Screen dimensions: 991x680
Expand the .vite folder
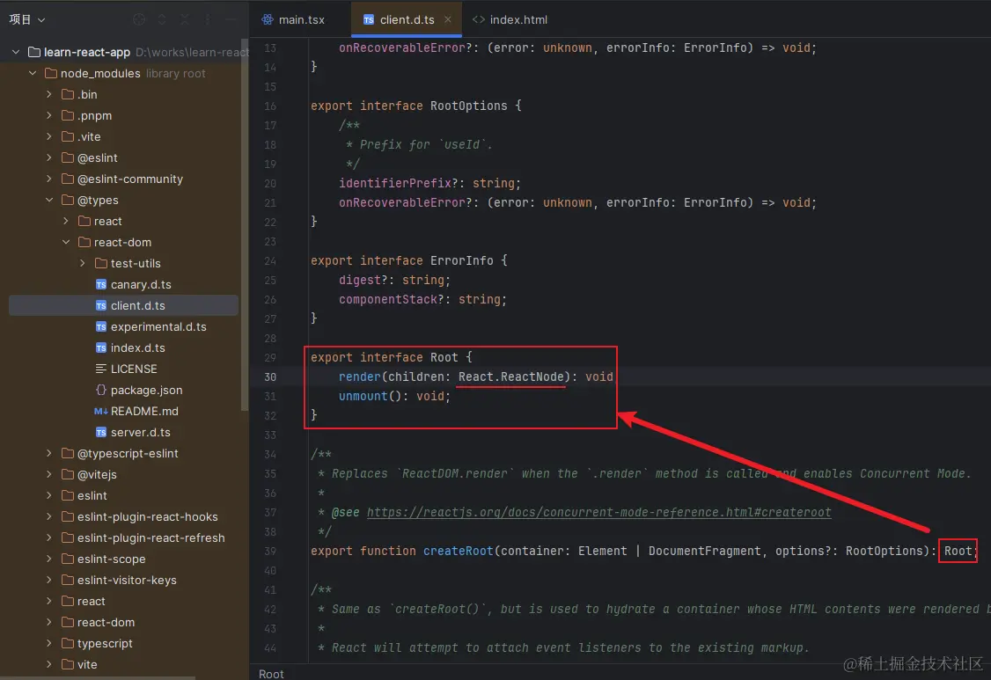pyautogui.click(x=48, y=136)
